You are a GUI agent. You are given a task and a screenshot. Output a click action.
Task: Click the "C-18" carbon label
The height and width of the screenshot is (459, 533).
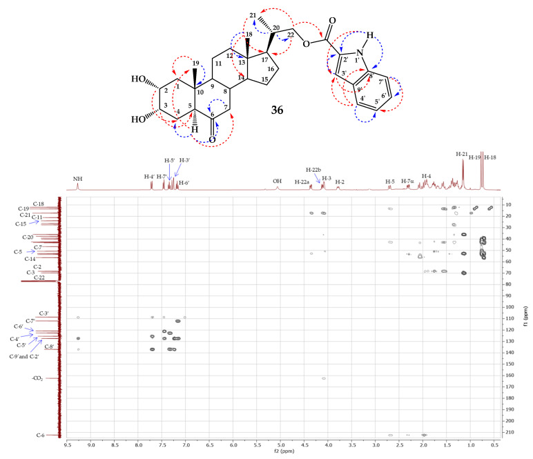click(39, 204)
